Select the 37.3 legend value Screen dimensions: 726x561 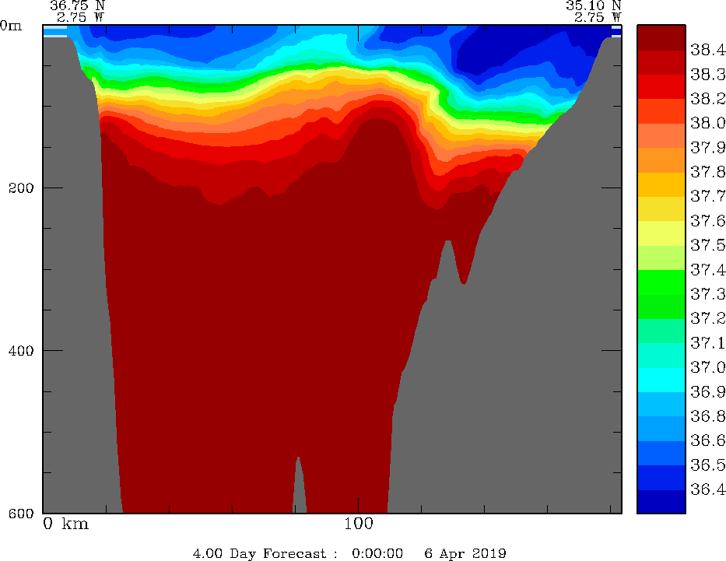707,294
